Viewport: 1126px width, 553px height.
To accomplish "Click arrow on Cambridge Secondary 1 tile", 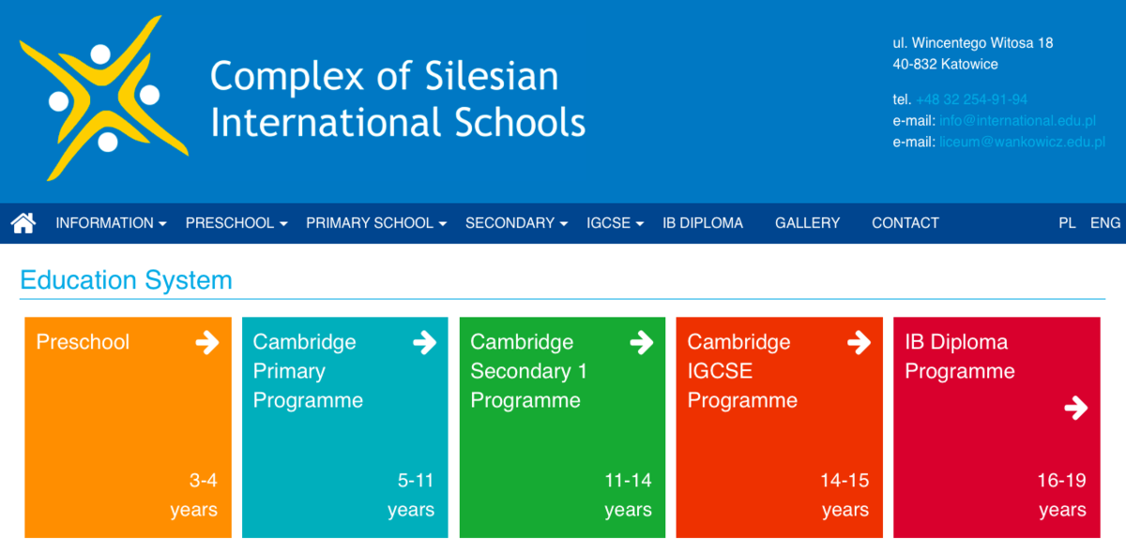I will 642,343.
